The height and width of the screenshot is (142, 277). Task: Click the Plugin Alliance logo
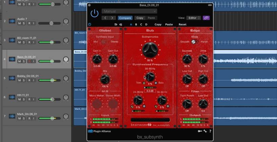99,131
